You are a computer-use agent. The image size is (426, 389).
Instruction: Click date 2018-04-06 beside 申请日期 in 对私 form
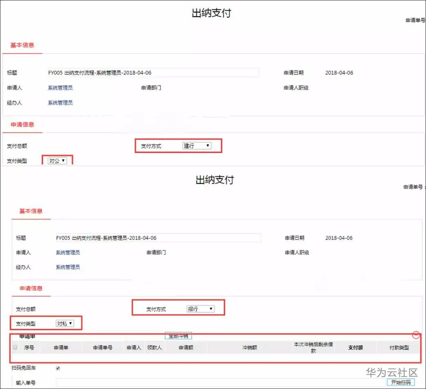pyautogui.click(x=339, y=238)
